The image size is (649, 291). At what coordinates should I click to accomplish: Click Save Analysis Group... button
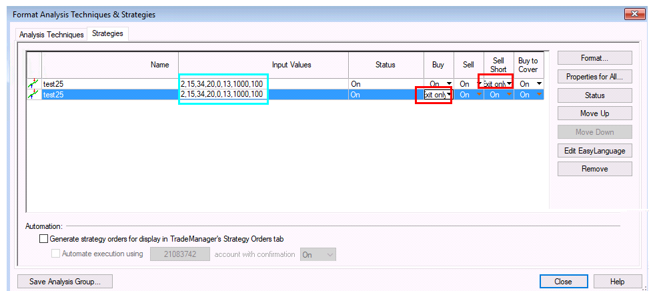point(65,282)
